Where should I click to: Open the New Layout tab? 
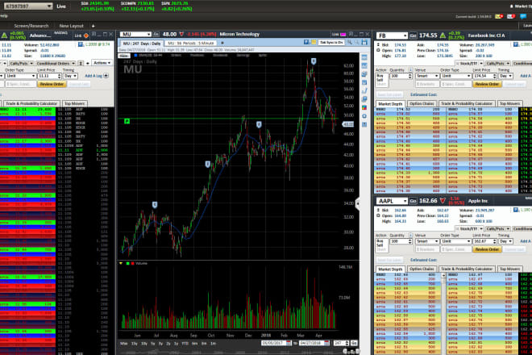[x=71, y=26]
